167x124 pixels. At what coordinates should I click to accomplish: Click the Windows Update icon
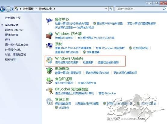[x=49, y=60]
